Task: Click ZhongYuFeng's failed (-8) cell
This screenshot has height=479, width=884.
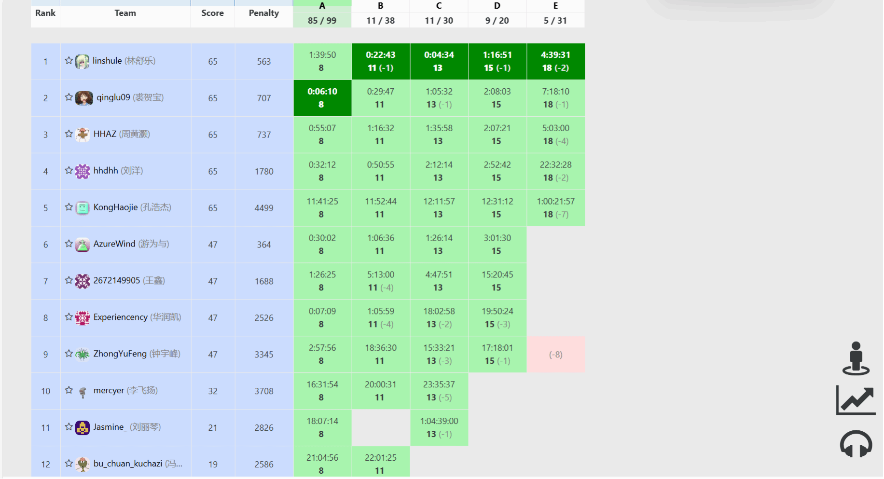Action: pos(555,355)
